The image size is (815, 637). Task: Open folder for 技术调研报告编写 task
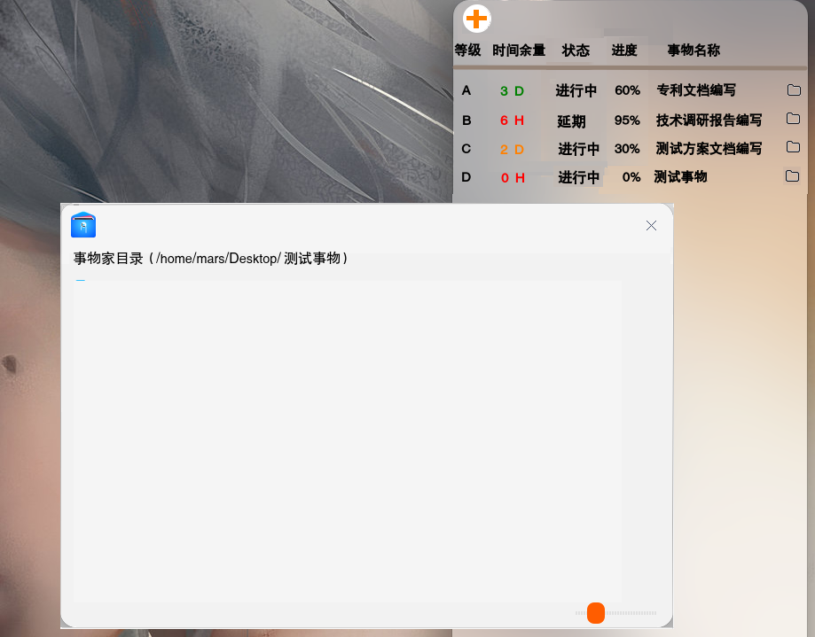tap(793, 119)
